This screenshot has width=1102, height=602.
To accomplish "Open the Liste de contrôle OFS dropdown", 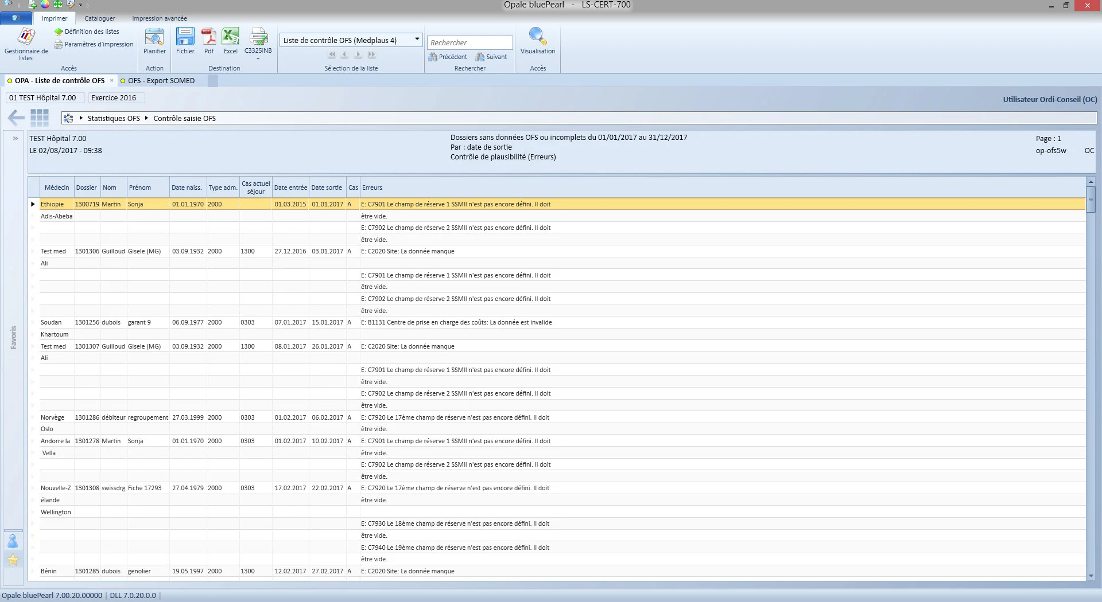I will [x=417, y=40].
